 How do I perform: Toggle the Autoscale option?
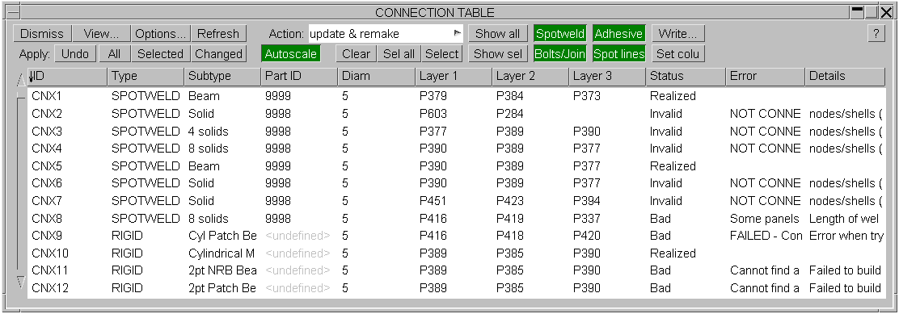pos(291,54)
